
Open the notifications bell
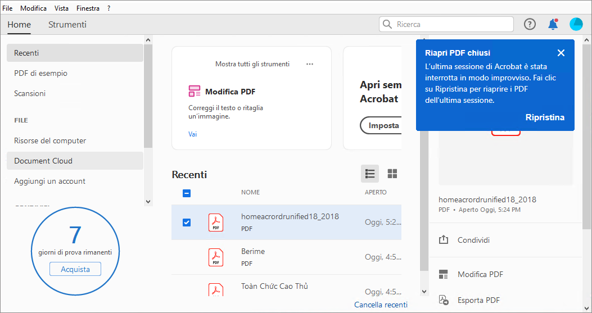[x=553, y=24]
